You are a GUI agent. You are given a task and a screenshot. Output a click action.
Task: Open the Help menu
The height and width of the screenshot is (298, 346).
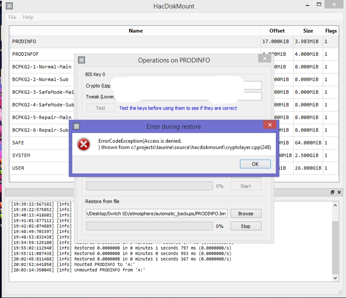(x=28, y=17)
